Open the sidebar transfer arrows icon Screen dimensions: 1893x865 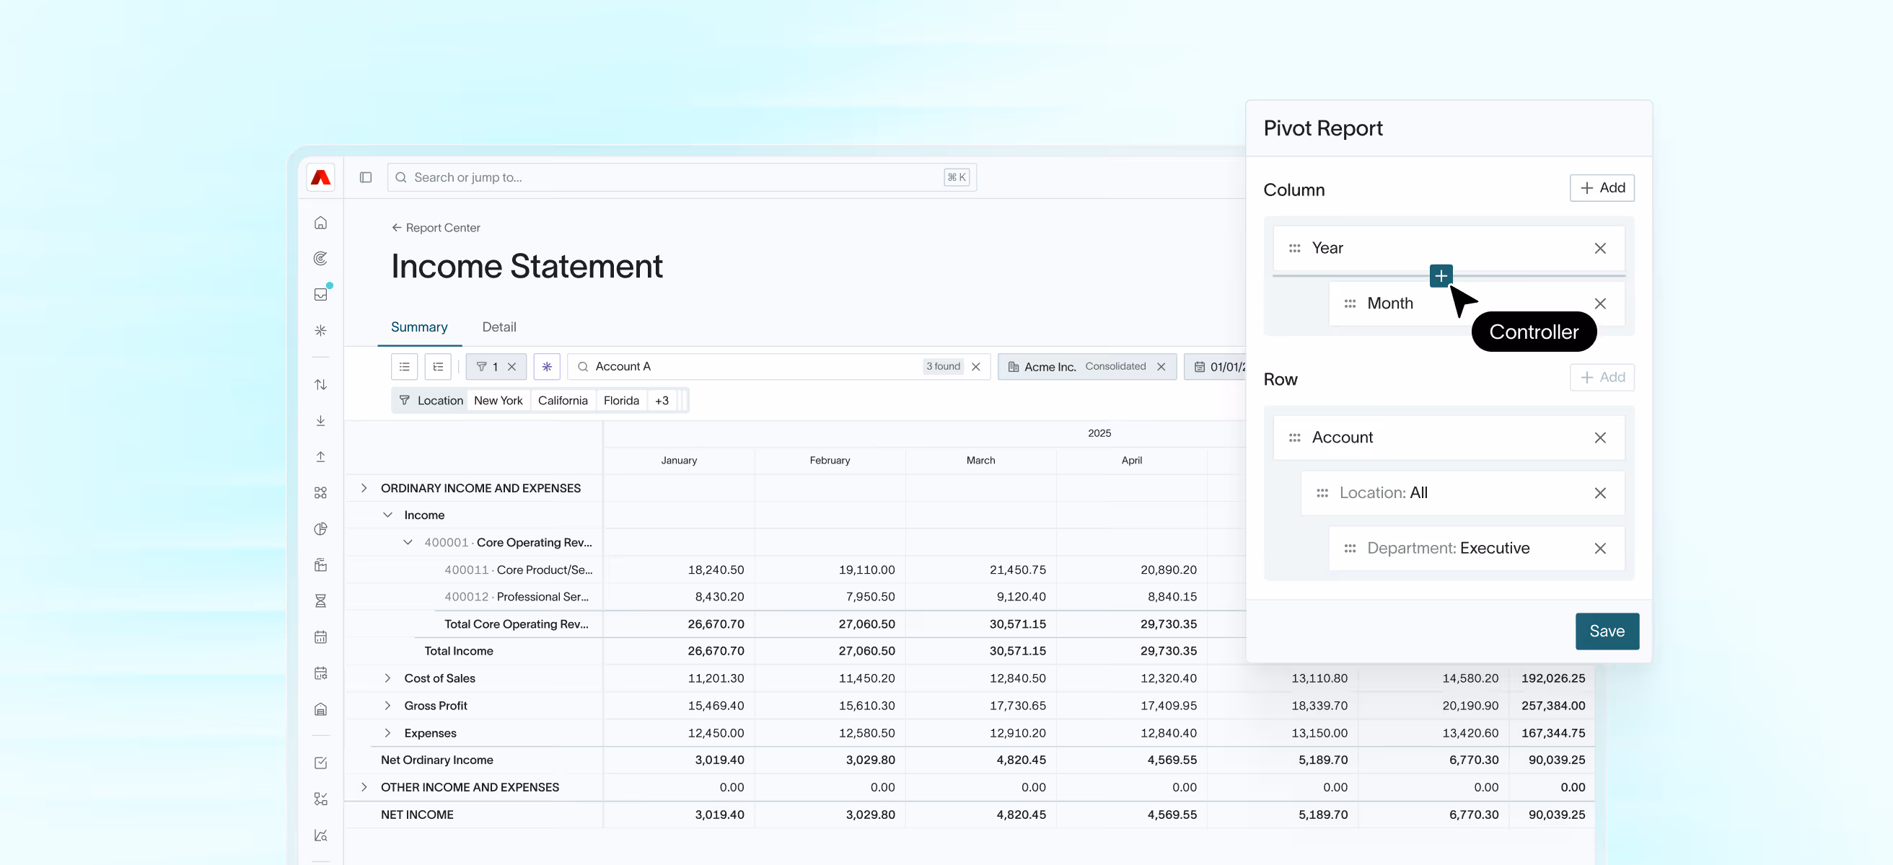pyautogui.click(x=320, y=385)
